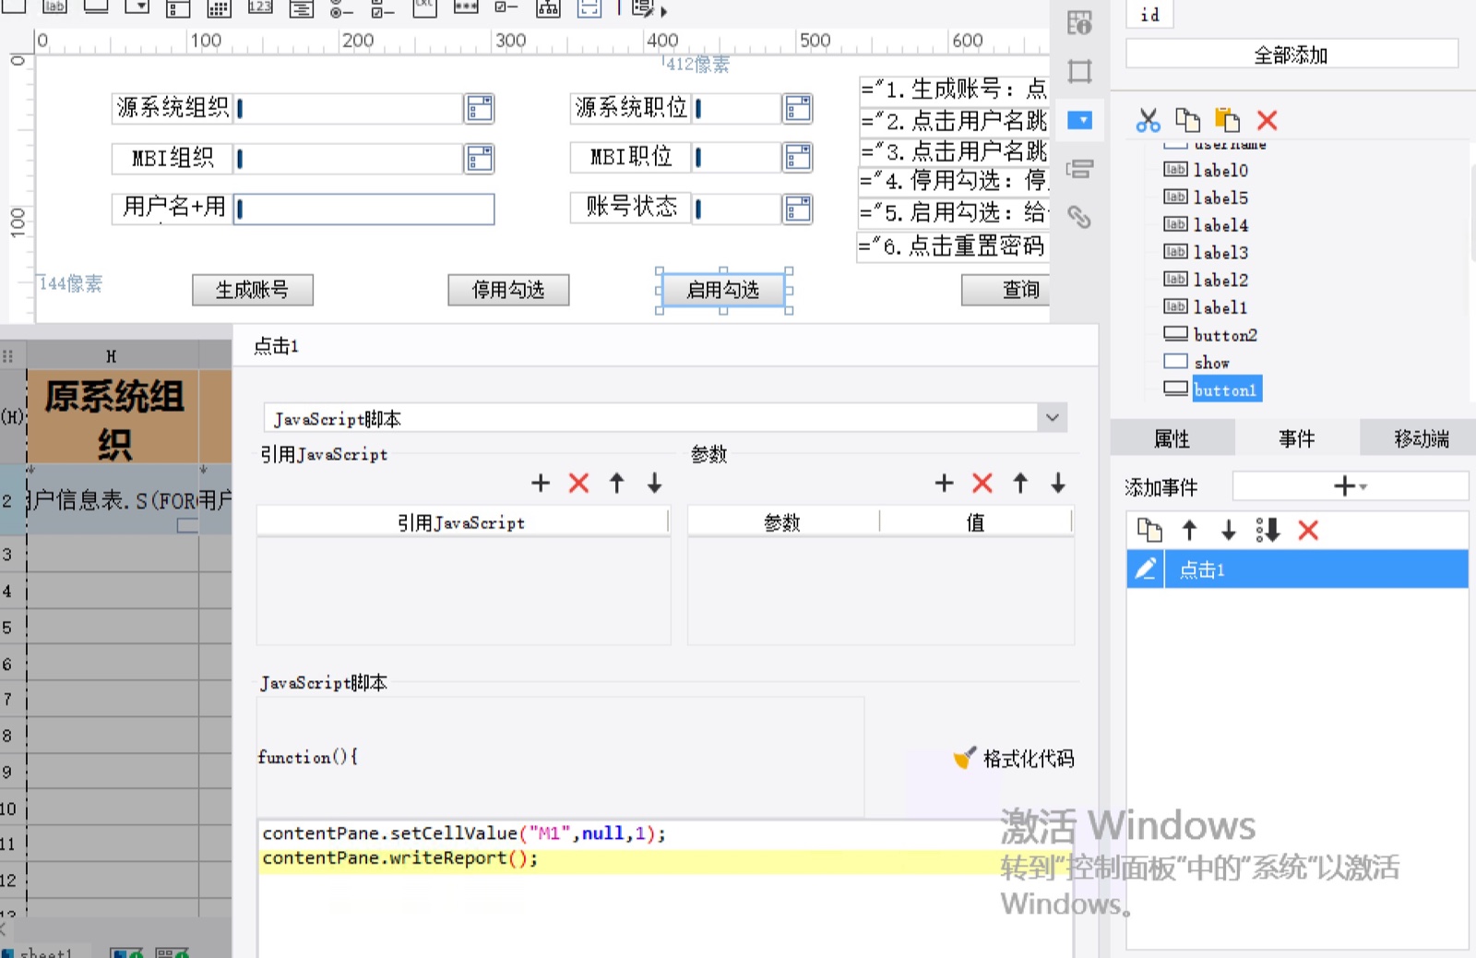Screen dimensions: 1476x958
Task: Move the parameter up
Action: click(x=1020, y=483)
